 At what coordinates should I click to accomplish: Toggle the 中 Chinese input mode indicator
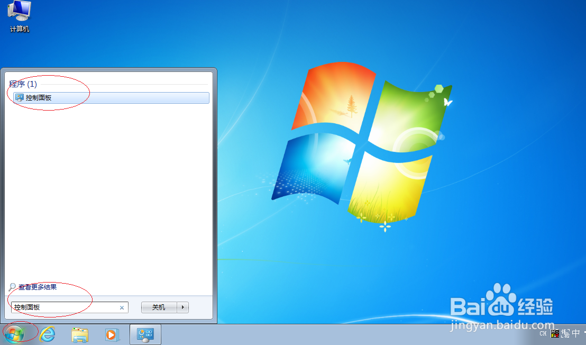576,333
